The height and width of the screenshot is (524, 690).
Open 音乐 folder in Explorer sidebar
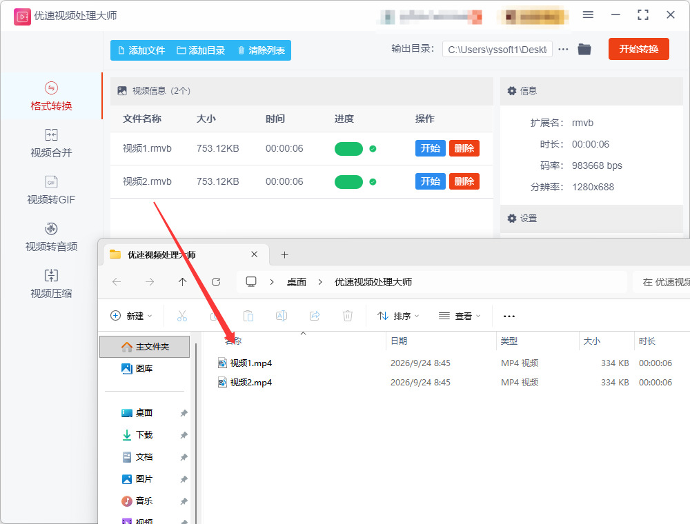[137, 501]
